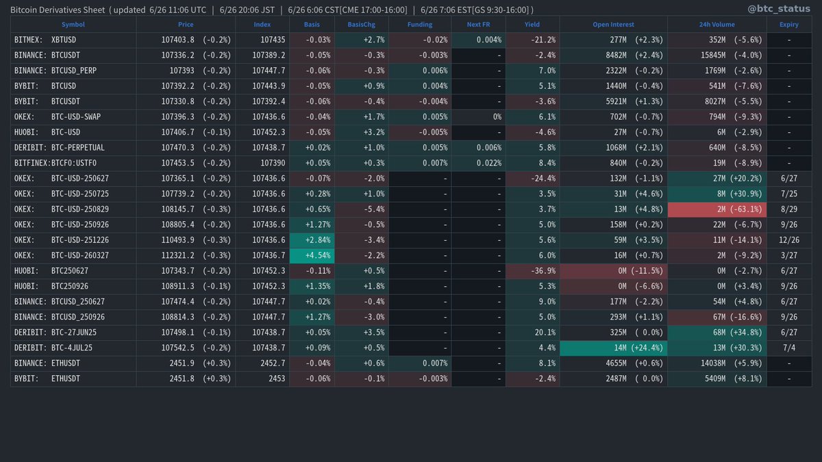Click the -5.4% basis change cell

[361, 209]
